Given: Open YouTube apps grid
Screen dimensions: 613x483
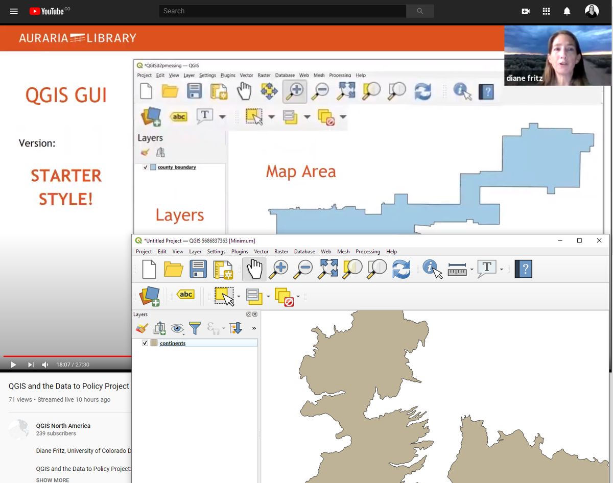Looking at the screenshot, I should click(546, 11).
